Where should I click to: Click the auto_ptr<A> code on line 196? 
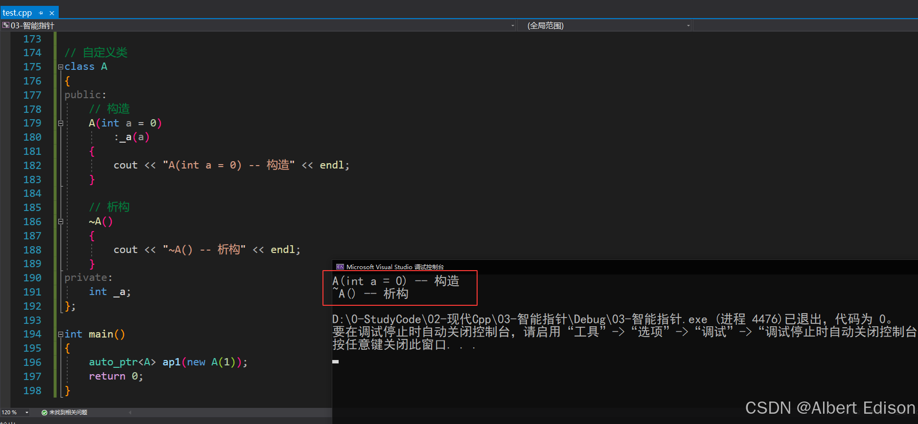[122, 362]
